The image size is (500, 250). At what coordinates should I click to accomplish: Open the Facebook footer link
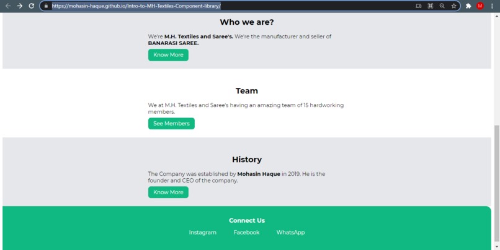pyautogui.click(x=246, y=233)
